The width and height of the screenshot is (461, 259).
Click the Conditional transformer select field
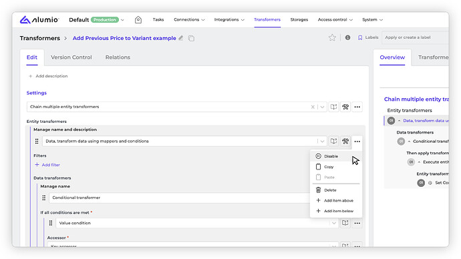pos(179,198)
